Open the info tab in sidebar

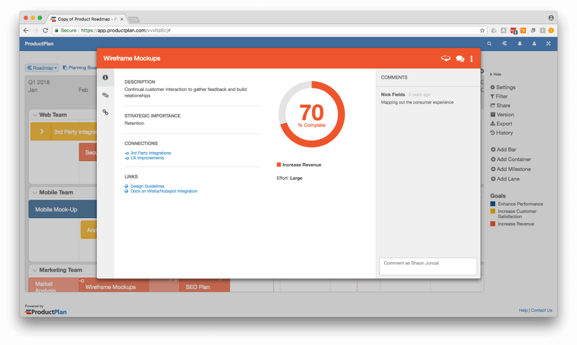[x=105, y=78]
